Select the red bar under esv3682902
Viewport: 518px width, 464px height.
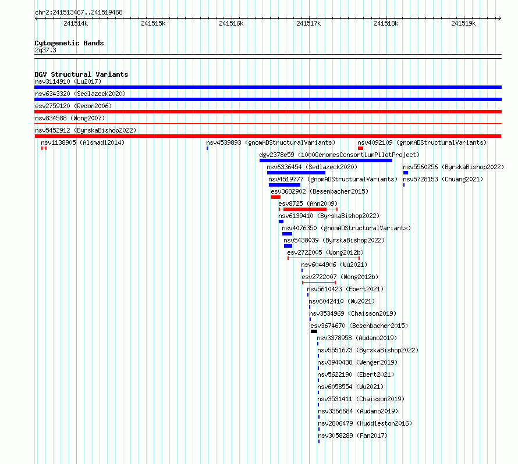pyautogui.click(x=276, y=197)
